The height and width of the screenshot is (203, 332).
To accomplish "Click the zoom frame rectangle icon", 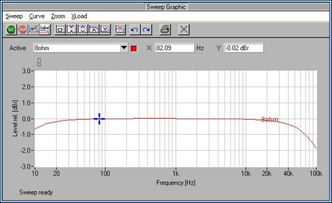I will 60,30.
